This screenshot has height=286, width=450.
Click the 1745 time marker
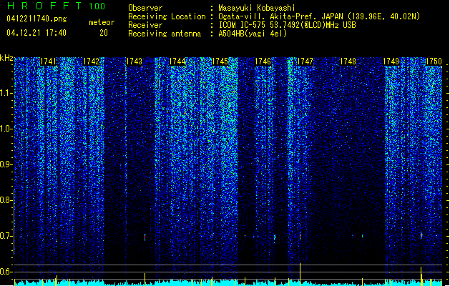click(220, 61)
